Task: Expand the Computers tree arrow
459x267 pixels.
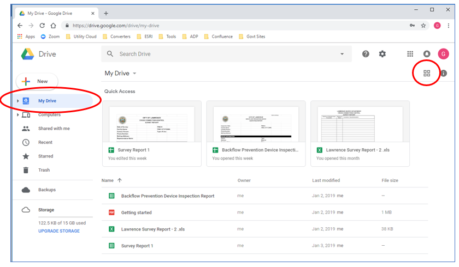Action: pyautogui.click(x=18, y=115)
